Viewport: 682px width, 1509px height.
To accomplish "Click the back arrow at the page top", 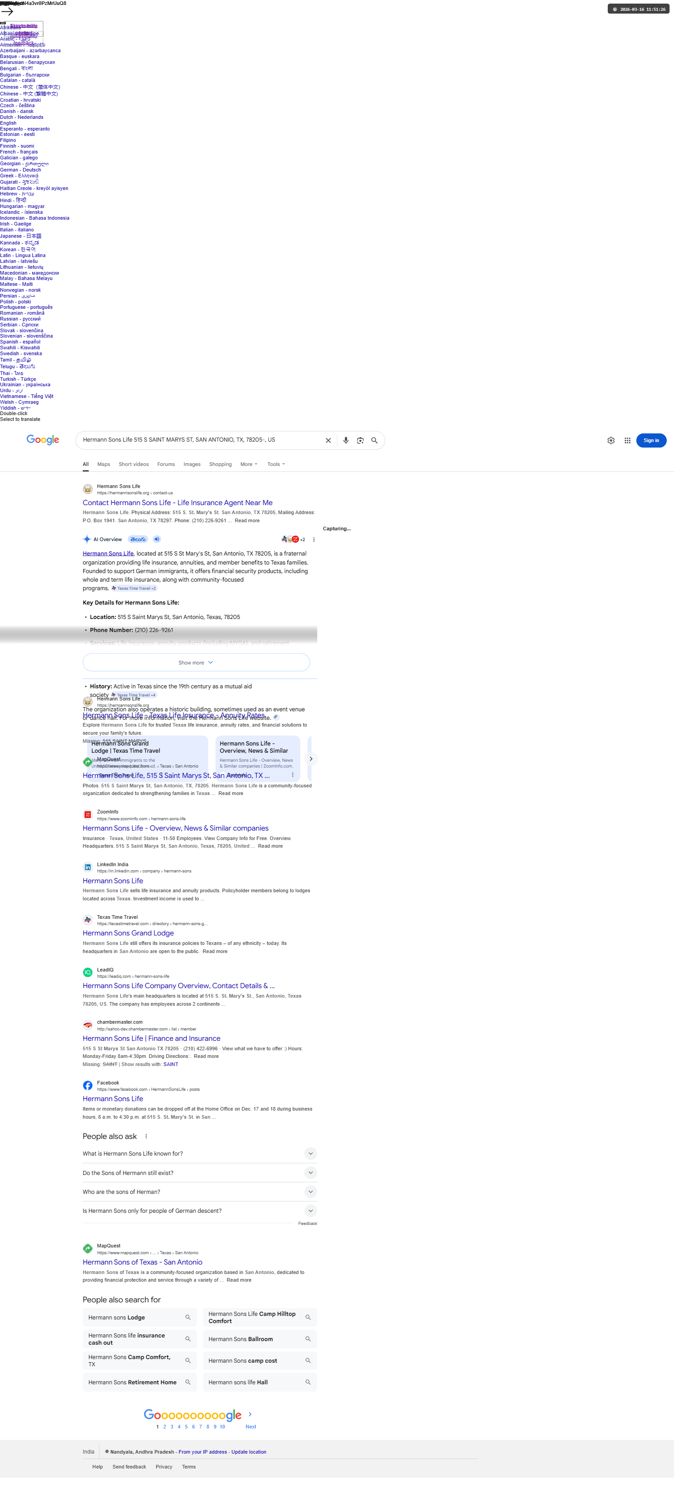I will click(x=7, y=11).
